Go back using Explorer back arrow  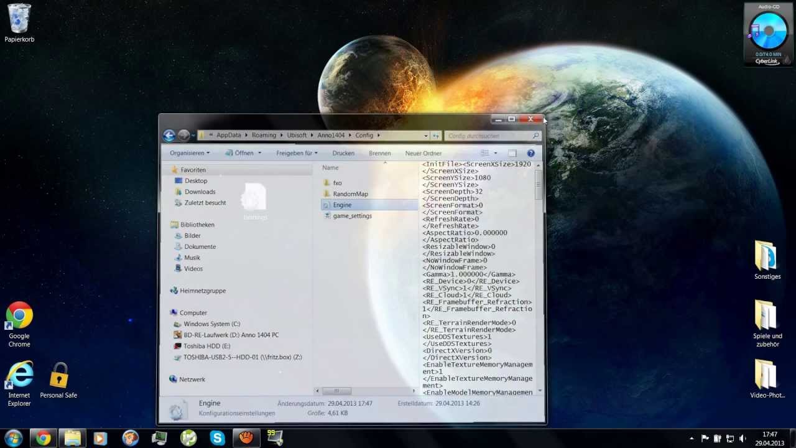(x=169, y=136)
